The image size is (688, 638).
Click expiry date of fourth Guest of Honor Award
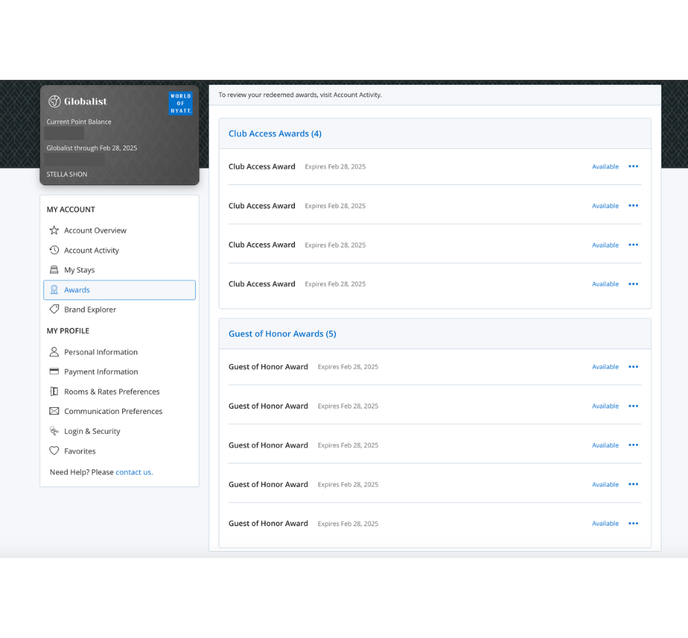pos(348,484)
